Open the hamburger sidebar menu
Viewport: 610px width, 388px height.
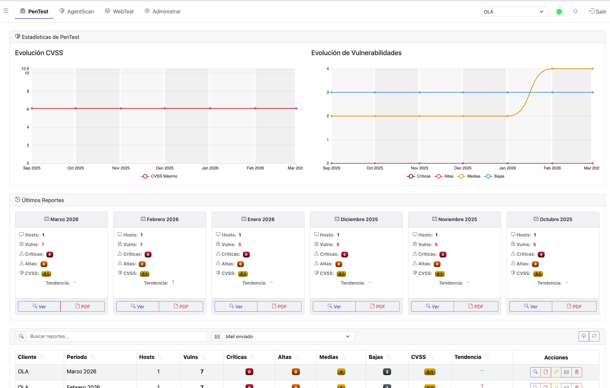point(6,11)
